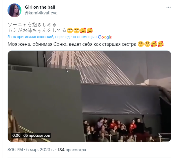
Task: Click the last smiling hearts emoji in translation
Action: (x=161, y=44)
